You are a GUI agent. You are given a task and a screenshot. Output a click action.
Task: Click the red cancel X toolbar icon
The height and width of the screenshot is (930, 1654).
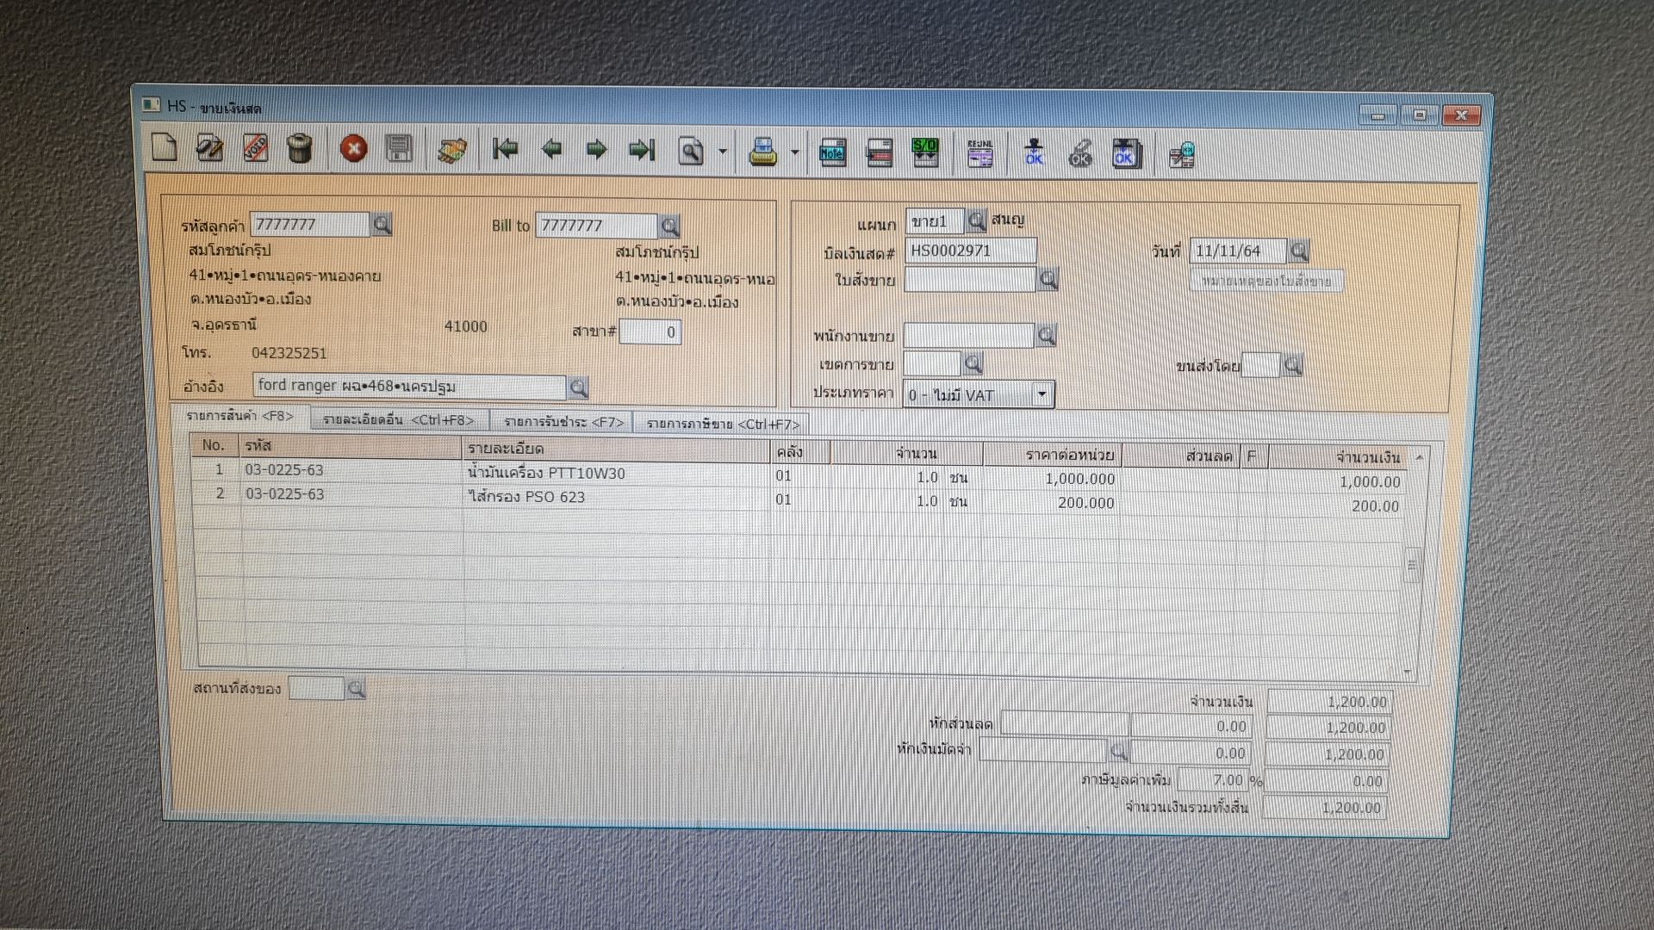click(353, 149)
